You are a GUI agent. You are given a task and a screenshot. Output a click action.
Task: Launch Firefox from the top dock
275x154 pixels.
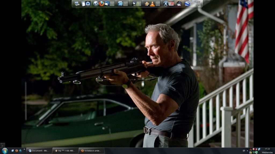[x=101, y=4]
